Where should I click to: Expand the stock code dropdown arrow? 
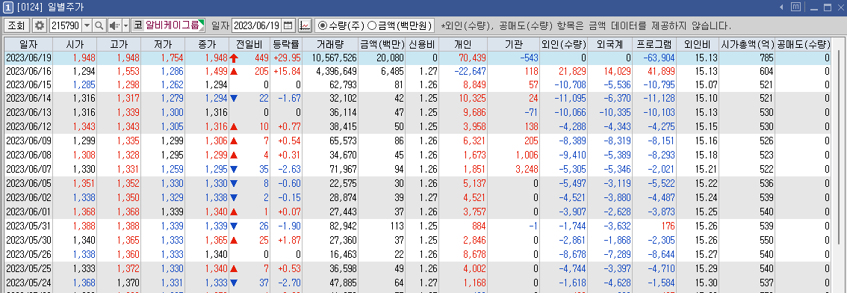(x=87, y=25)
